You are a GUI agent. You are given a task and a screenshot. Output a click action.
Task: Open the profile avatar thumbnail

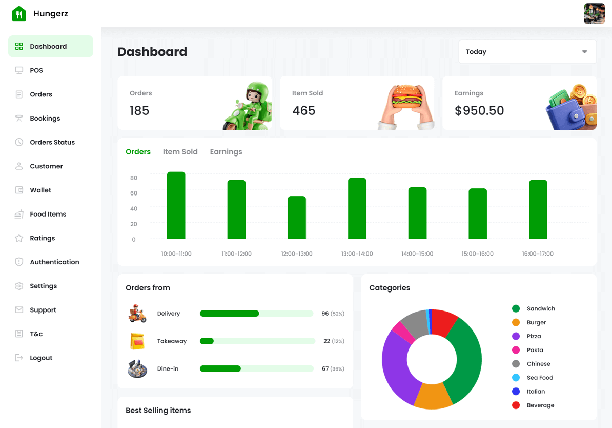[x=594, y=14]
